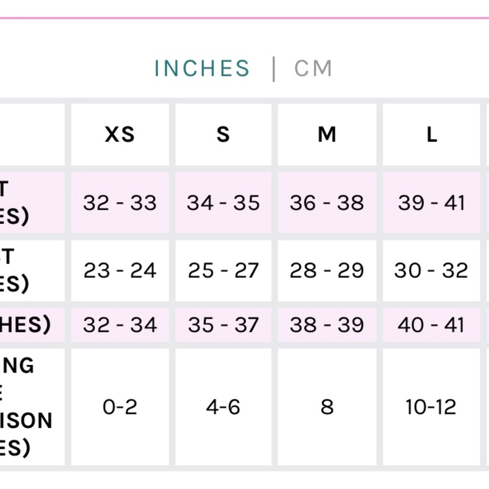Select the 35 - 37 measurement cell
Screen dimensions: 489x489
(223, 325)
